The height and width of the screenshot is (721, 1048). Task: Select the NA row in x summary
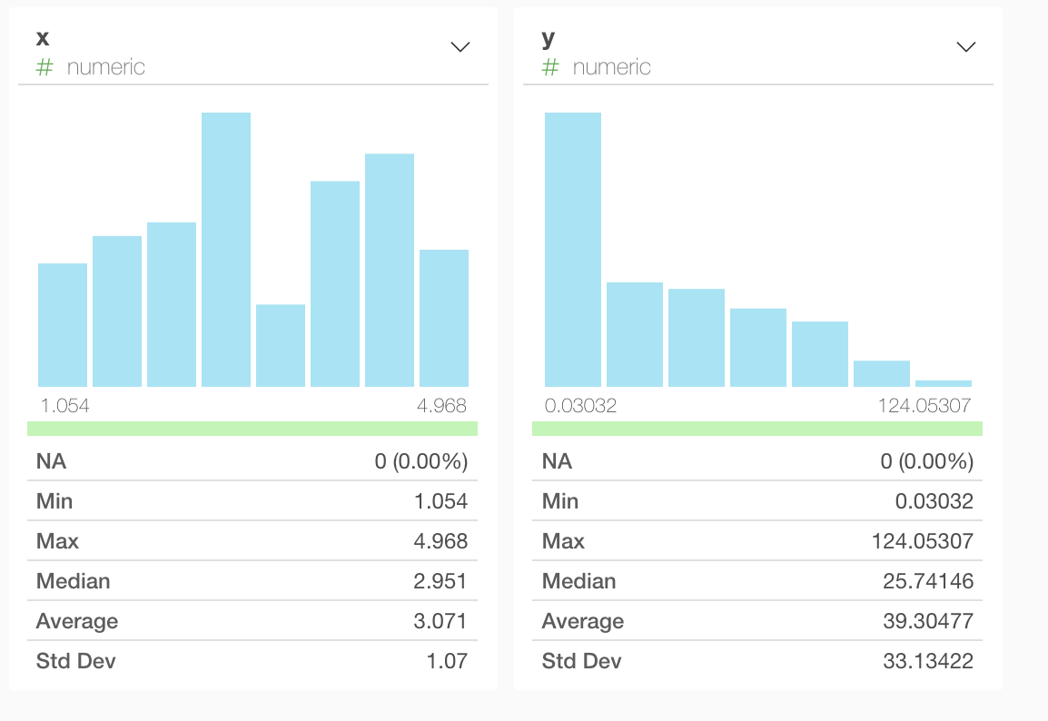[252, 461]
